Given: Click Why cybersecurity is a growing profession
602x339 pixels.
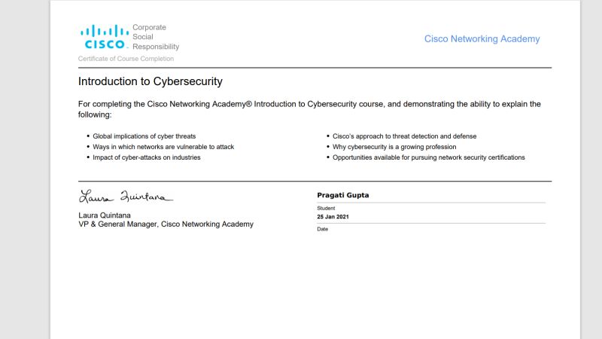Looking at the screenshot, I should click(394, 147).
